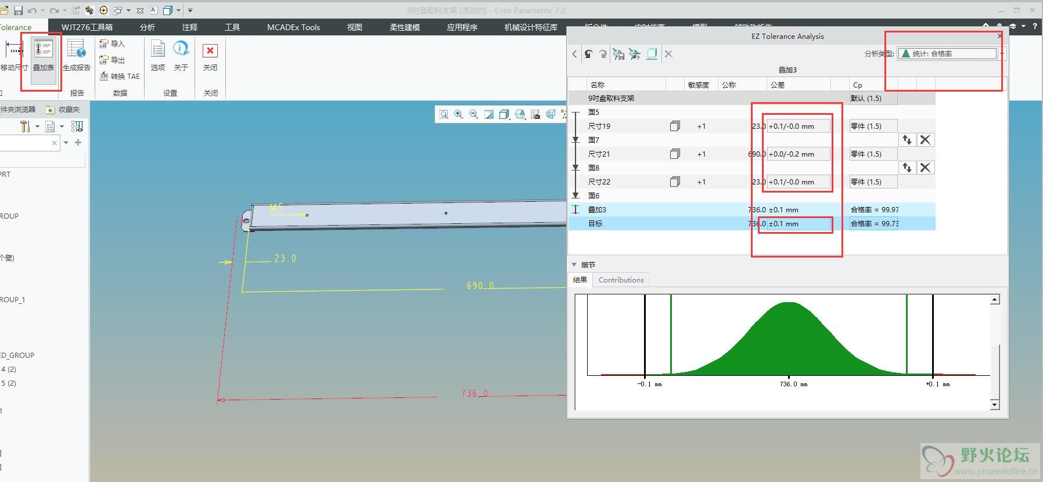Click the 转换 TAE button
The height and width of the screenshot is (482, 1043).
click(x=120, y=76)
